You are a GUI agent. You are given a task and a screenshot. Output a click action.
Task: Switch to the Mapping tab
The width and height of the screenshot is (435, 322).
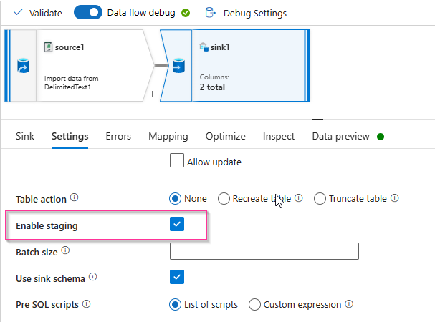(x=168, y=136)
